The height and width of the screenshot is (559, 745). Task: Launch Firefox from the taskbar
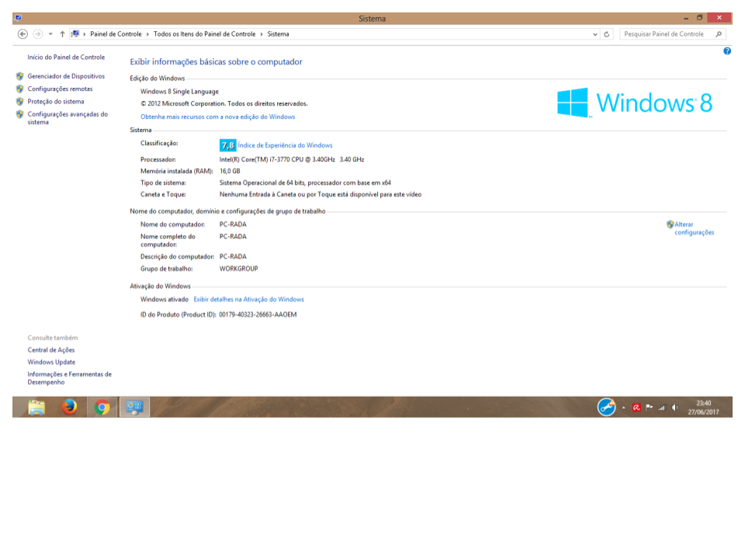(69, 408)
